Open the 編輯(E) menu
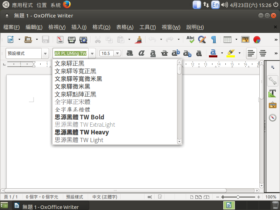Screen dimensions: 280x210 [x=34, y=27]
